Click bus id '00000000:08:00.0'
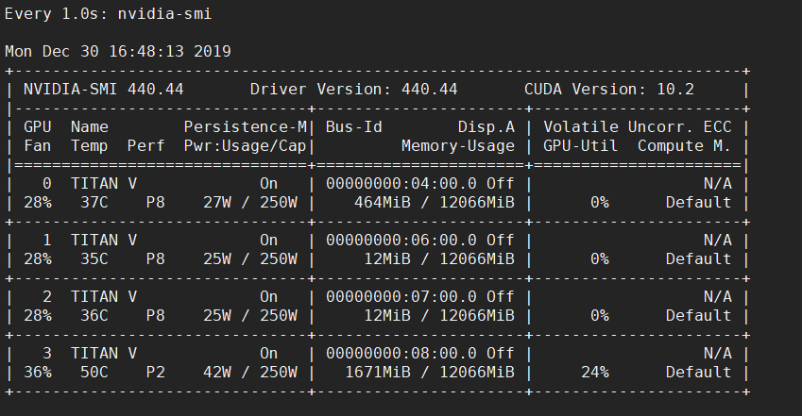 tap(401, 354)
